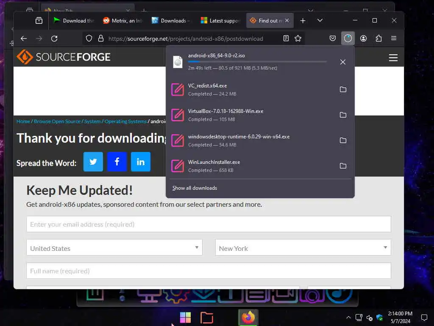Open the Firefox application menu
The width and height of the screenshot is (434, 326).
(394, 38)
